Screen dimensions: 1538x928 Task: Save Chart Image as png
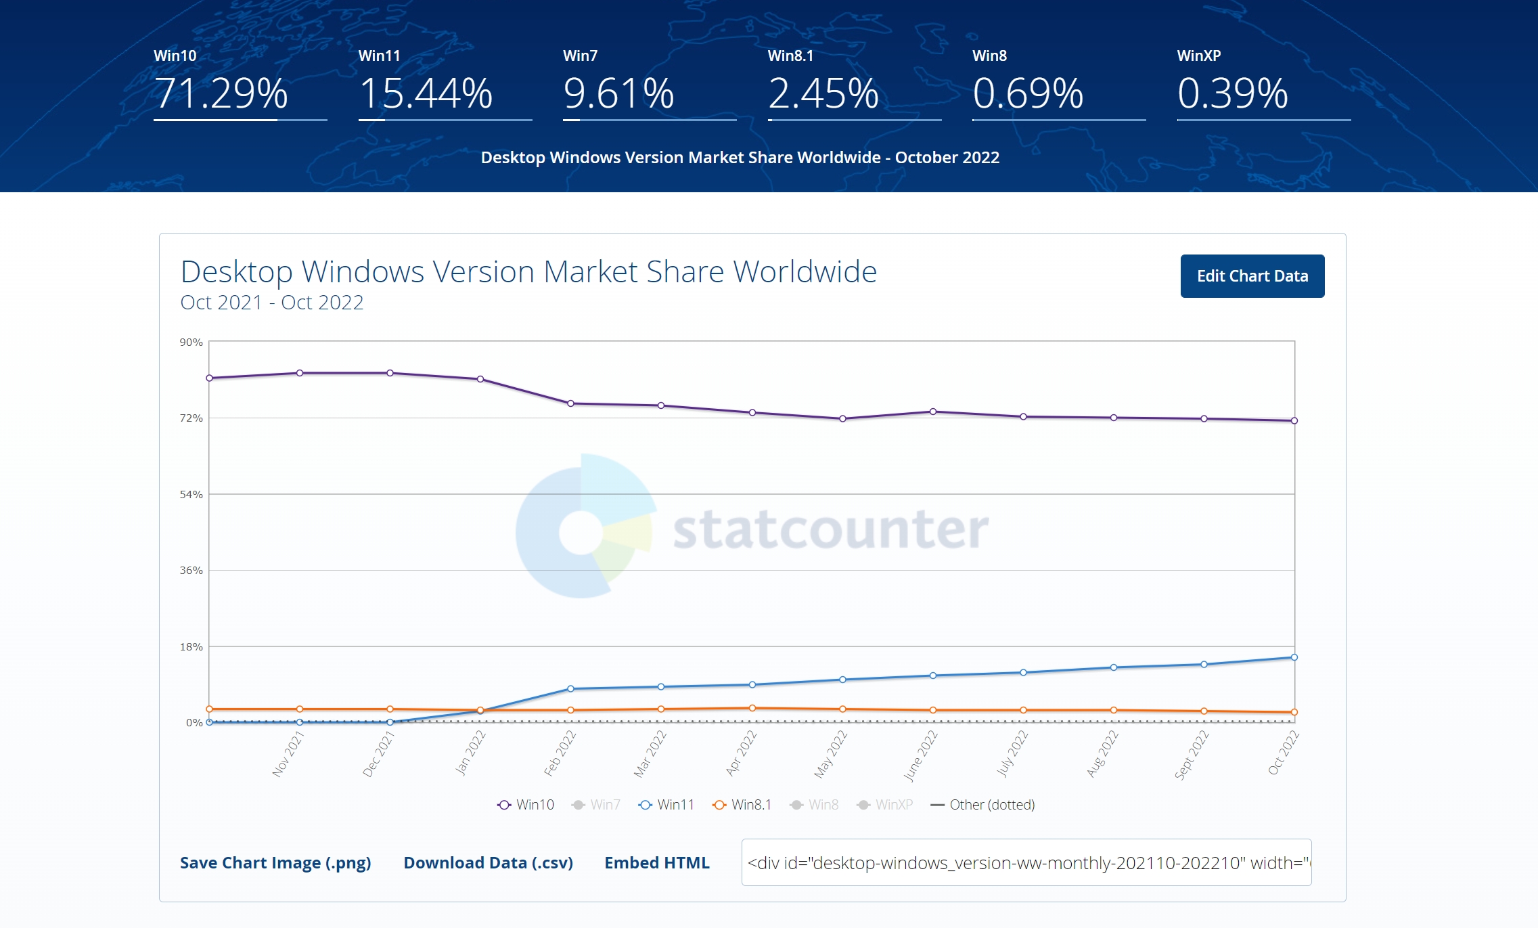tap(275, 863)
